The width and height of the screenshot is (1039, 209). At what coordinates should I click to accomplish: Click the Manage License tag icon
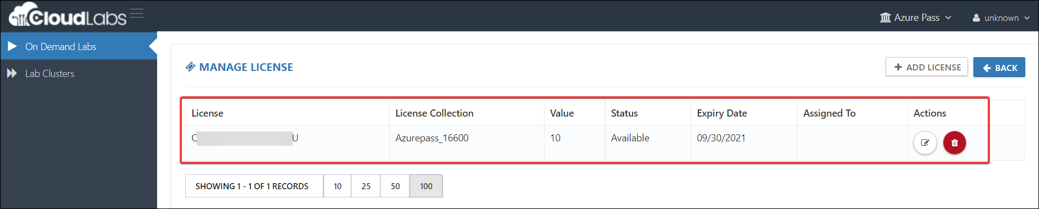pos(190,67)
